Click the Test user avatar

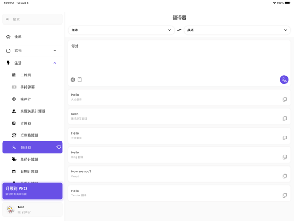[x=10, y=209]
